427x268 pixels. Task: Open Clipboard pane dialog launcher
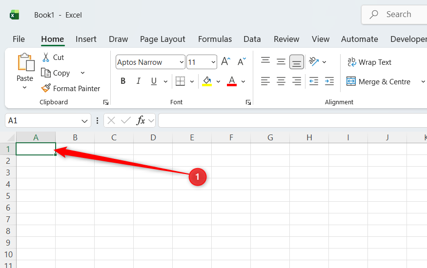click(106, 102)
